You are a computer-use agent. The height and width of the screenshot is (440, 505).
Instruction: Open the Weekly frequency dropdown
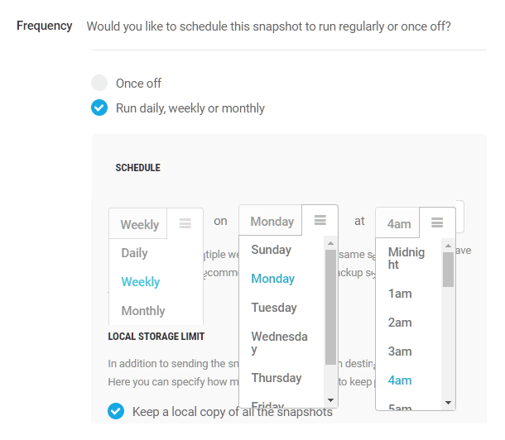[140, 224]
